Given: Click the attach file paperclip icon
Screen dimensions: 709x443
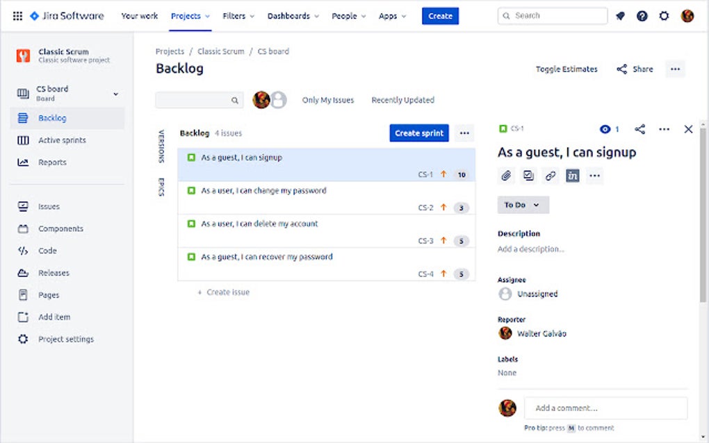Looking at the screenshot, I should pyautogui.click(x=506, y=176).
